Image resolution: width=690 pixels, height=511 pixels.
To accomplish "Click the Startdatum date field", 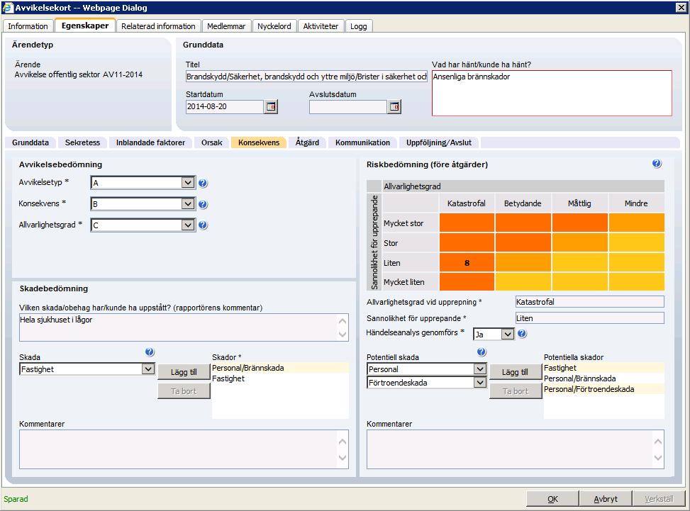I will click(x=224, y=107).
